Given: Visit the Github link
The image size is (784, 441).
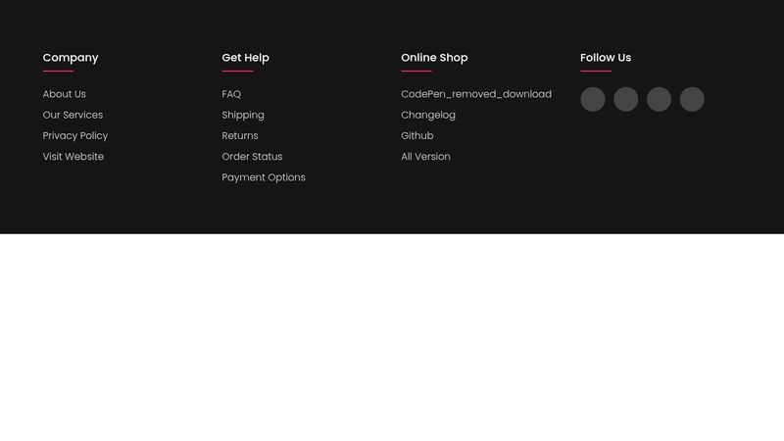Looking at the screenshot, I should (417, 136).
